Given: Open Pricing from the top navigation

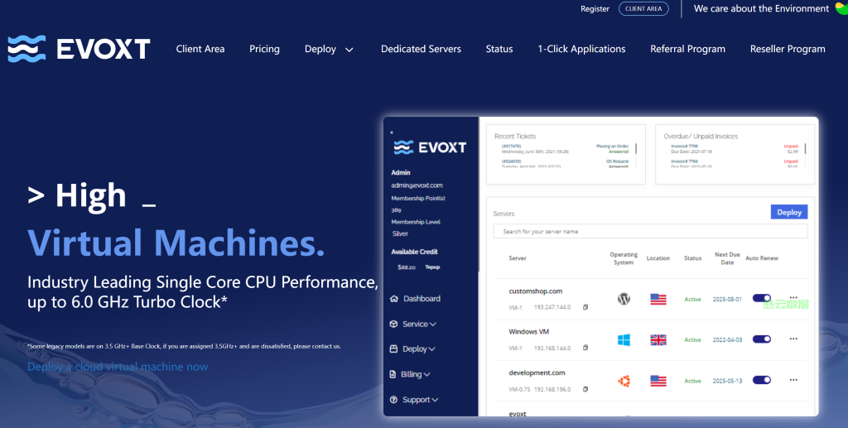Looking at the screenshot, I should click(x=264, y=49).
